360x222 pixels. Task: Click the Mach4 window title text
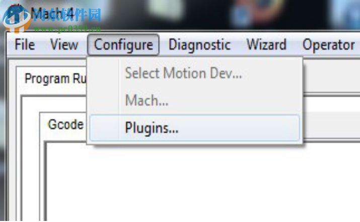point(52,14)
